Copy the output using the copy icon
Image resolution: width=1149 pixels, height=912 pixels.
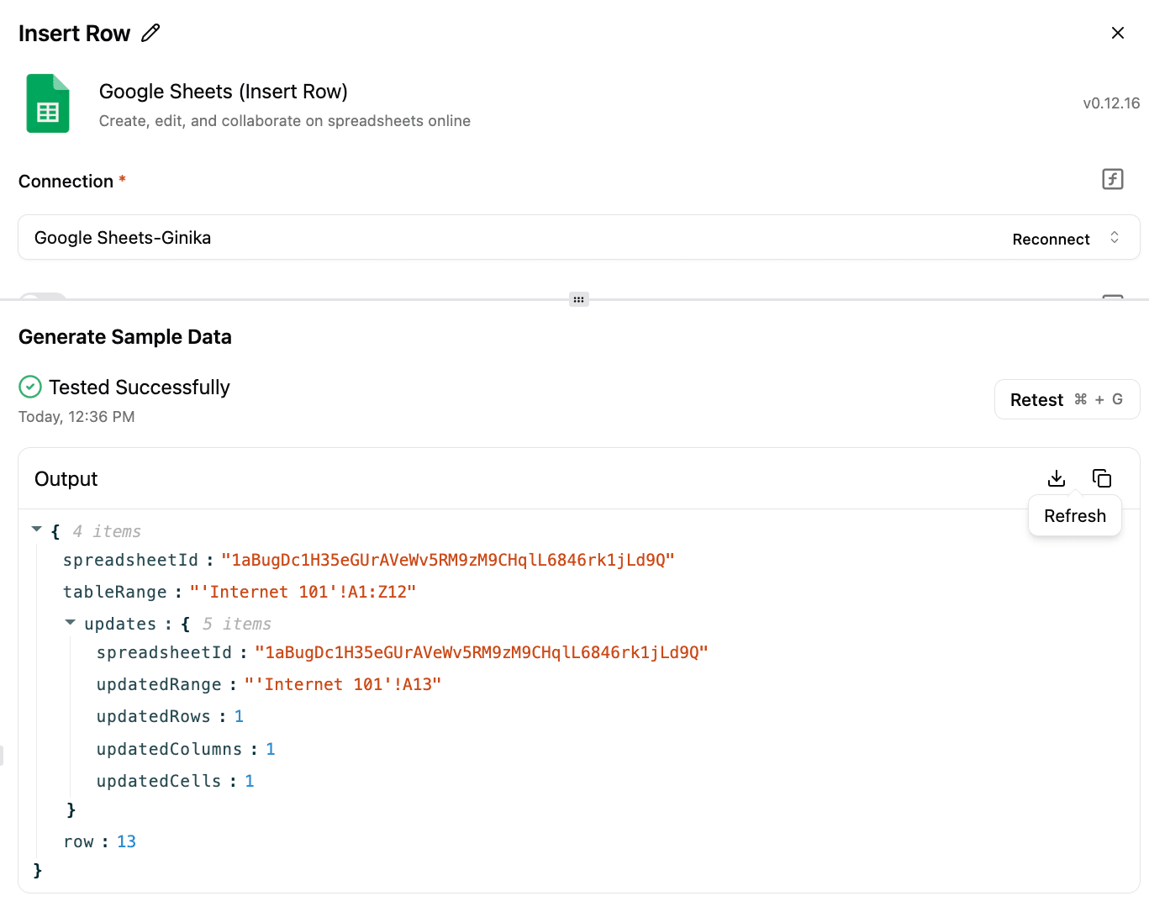(x=1101, y=478)
